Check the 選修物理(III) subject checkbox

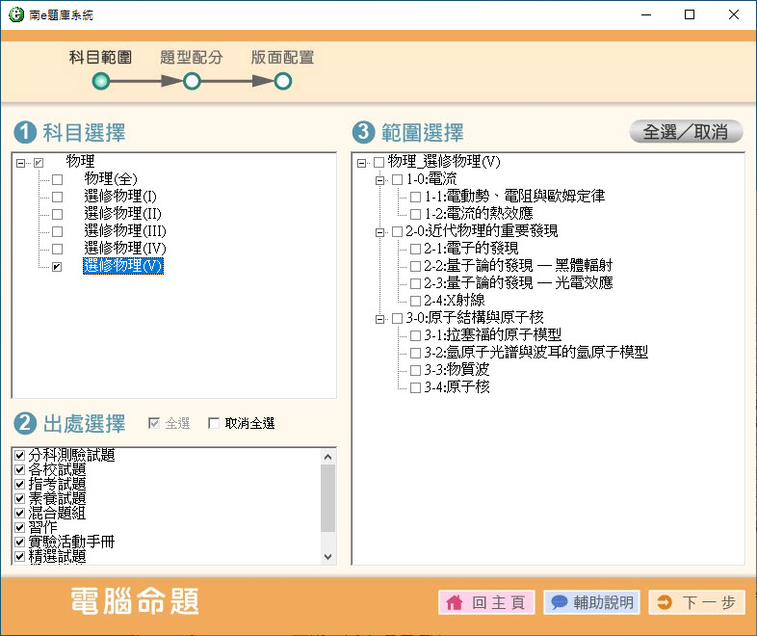point(57,231)
